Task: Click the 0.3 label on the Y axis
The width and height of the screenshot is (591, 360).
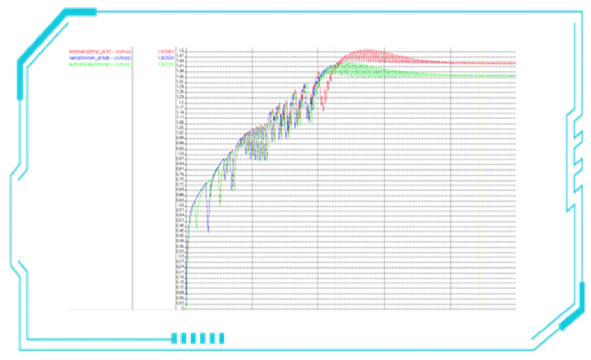Action: pyautogui.click(x=181, y=256)
